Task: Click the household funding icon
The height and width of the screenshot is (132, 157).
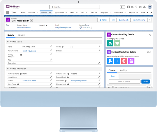Action: tap(110, 43)
